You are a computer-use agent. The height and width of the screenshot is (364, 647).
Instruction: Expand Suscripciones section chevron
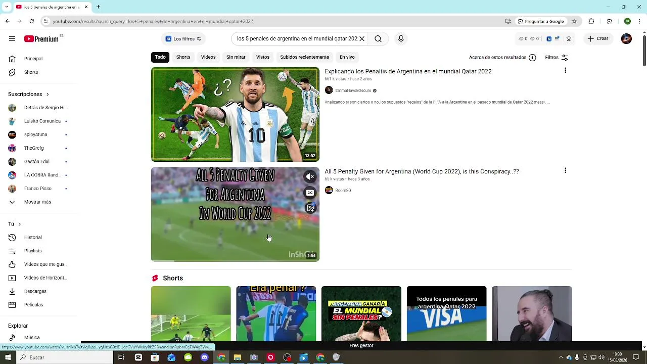(48, 94)
